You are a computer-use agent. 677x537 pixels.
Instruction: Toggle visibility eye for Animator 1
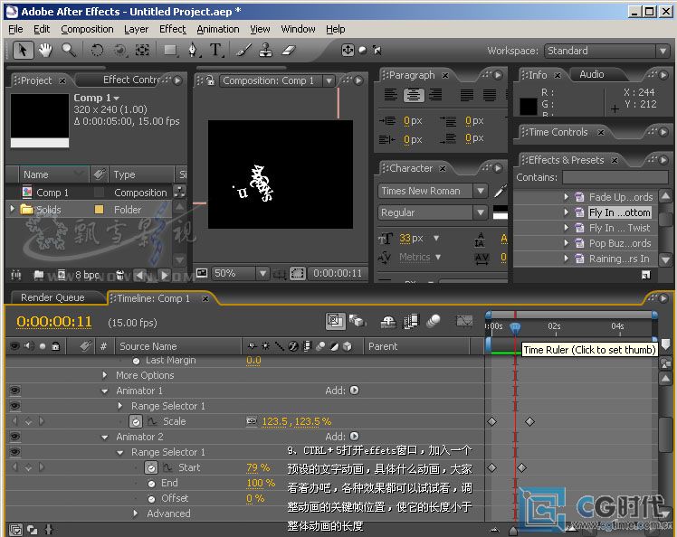click(x=14, y=391)
